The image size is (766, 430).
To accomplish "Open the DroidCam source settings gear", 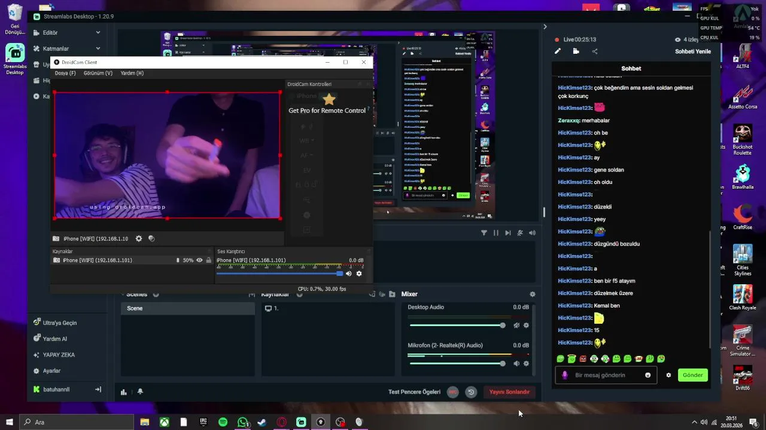I will (139, 238).
